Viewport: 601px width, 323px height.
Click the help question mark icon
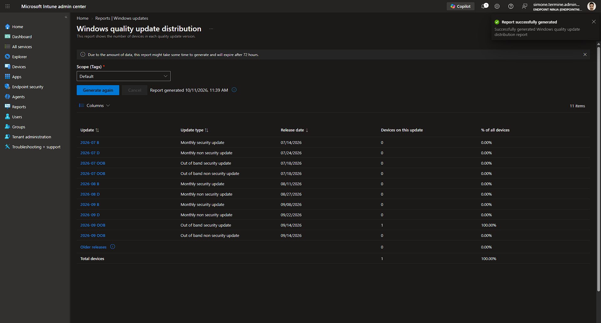pyautogui.click(x=511, y=6)
